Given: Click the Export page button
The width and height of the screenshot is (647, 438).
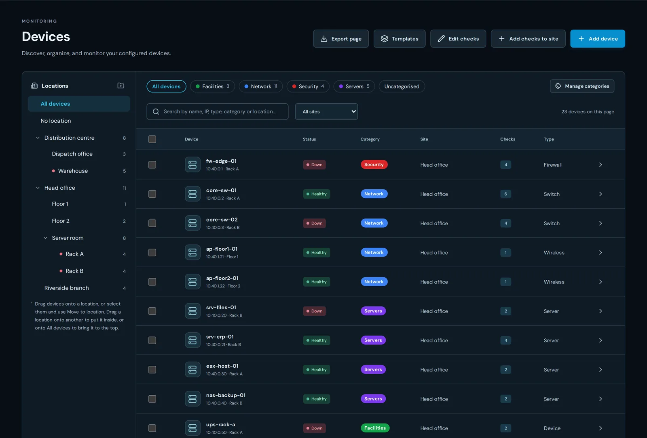Looking at the screenshot, I should [x=341, y=39].
